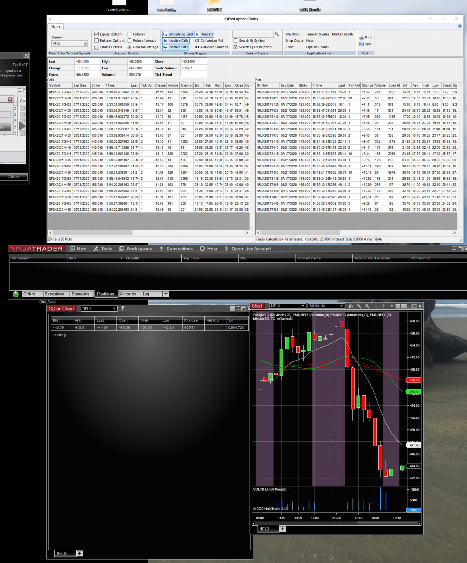Enable the Futures Options checkbox
467x563 pixels.
click(x=97, y=41)
